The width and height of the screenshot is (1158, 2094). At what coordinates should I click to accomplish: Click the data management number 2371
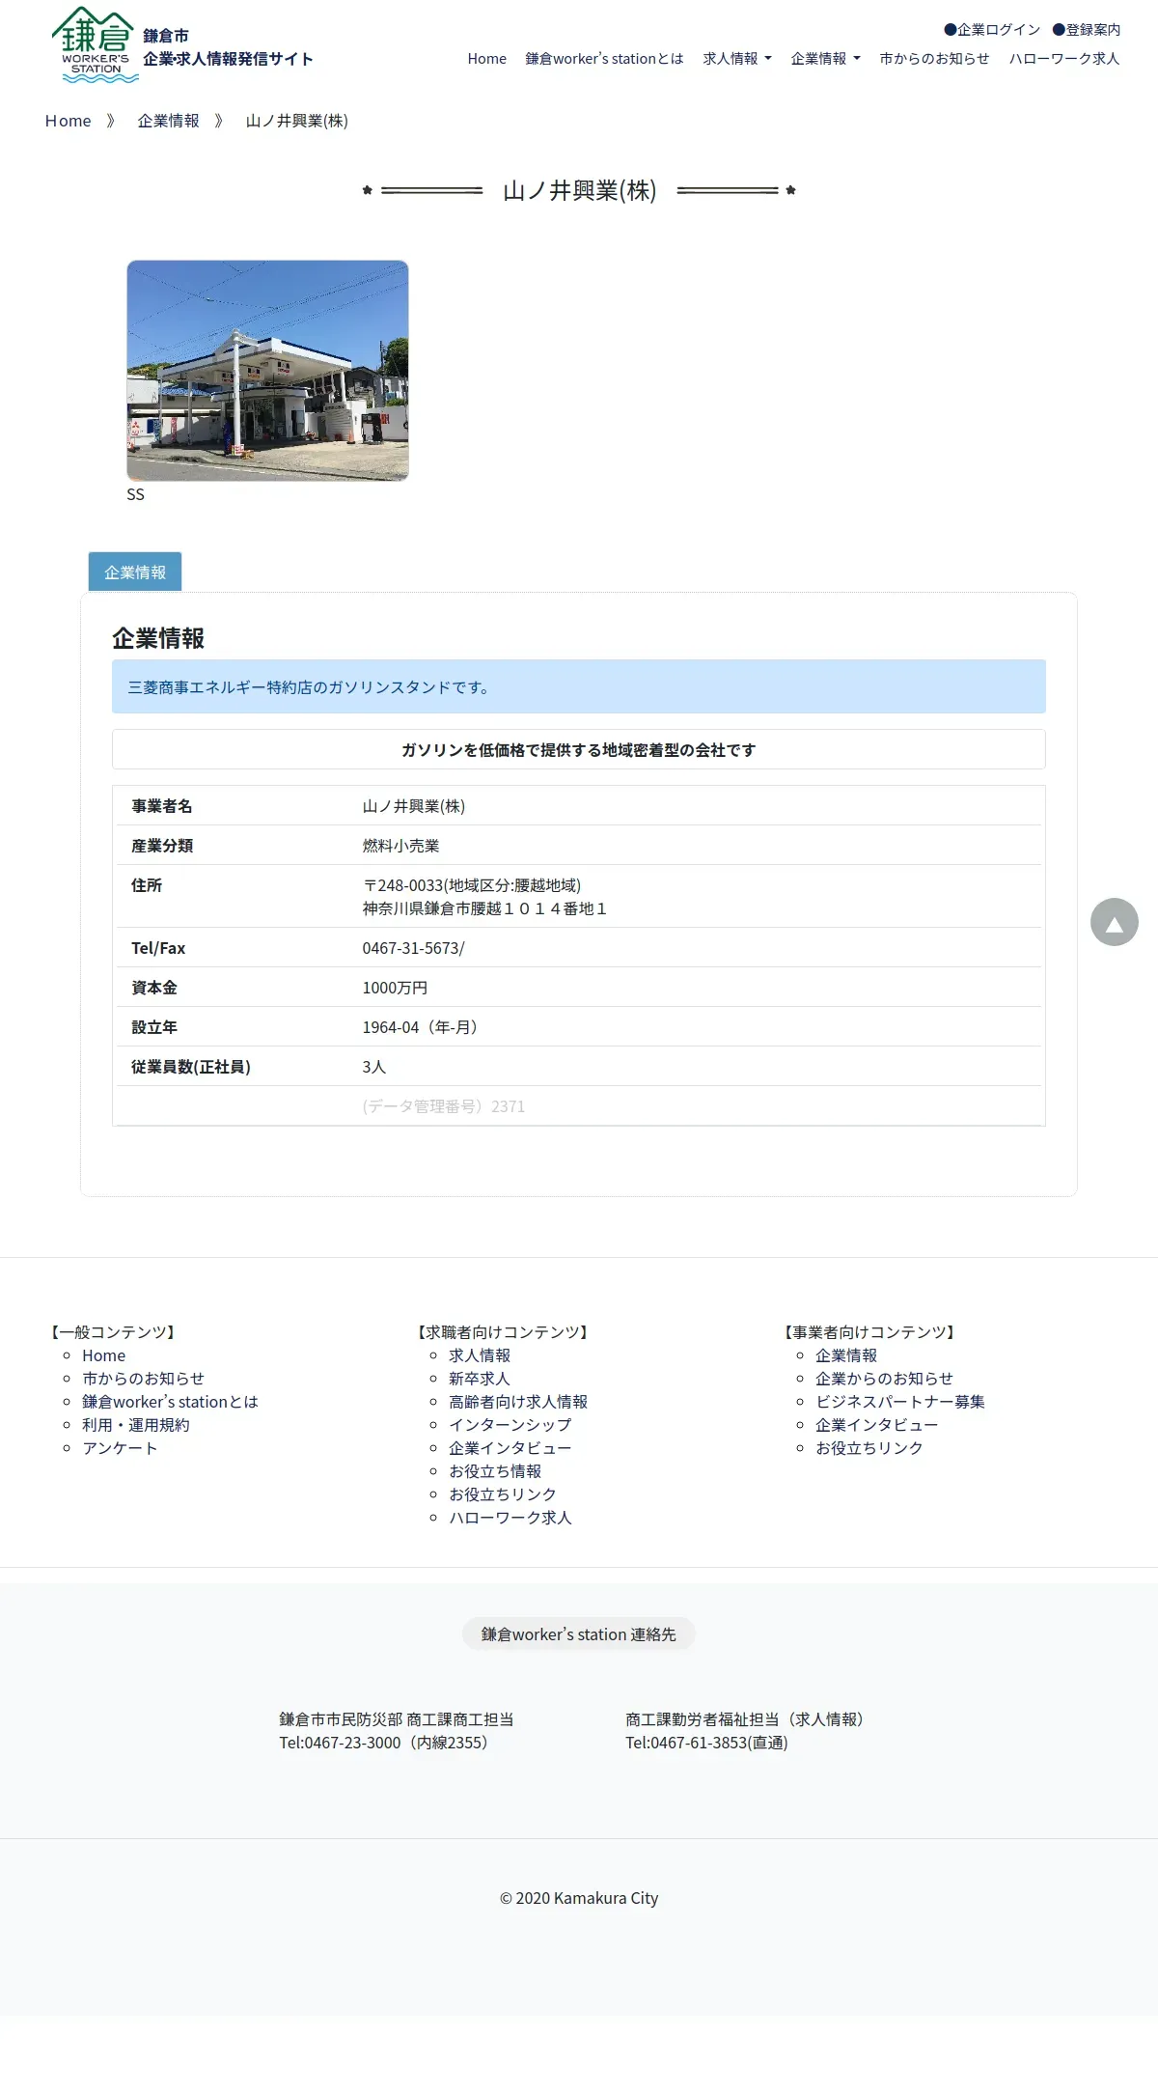pyautogui.click(x=444, y=1106)
